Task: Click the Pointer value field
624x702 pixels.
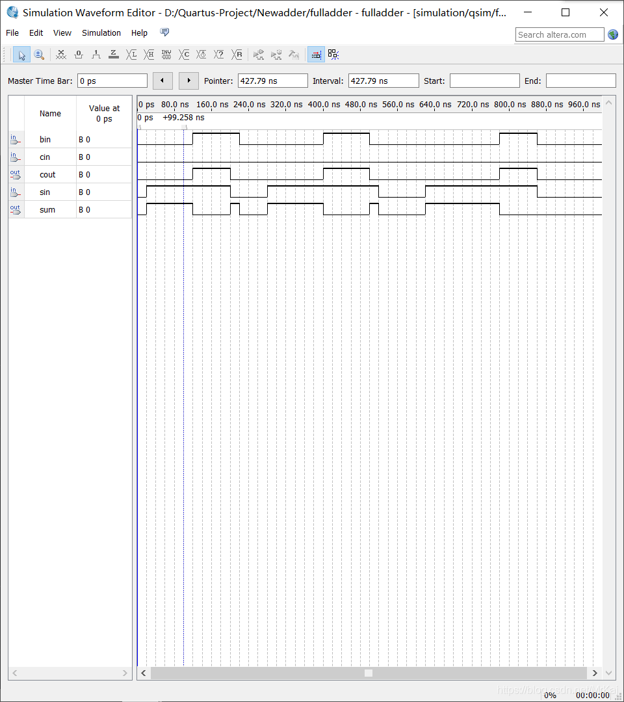Action: 272,81
